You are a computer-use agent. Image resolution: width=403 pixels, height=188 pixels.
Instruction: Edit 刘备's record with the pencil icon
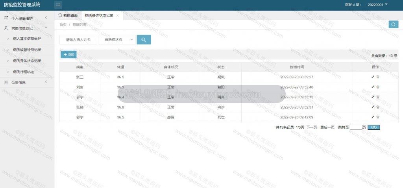(373, 87)
